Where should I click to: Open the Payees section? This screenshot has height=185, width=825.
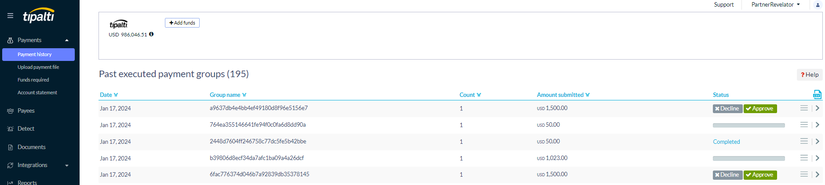tap(26, 110)
